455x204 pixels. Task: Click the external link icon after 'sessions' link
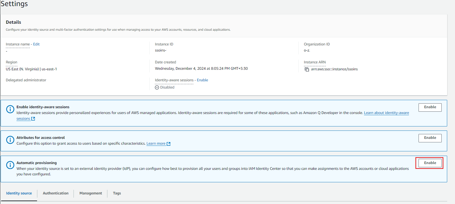[33, 119]
